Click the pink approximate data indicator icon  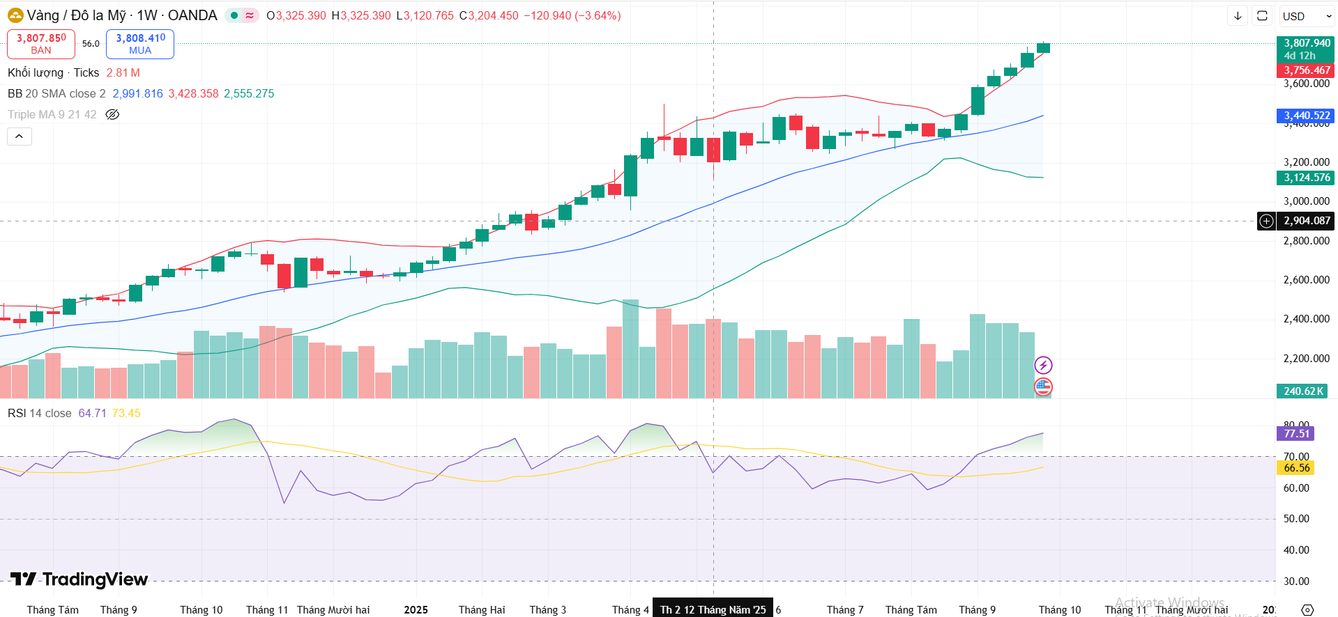point(250,15)
